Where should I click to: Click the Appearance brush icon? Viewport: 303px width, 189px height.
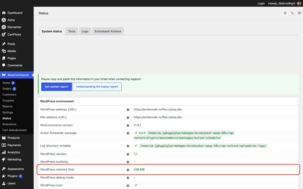point(4,169)
